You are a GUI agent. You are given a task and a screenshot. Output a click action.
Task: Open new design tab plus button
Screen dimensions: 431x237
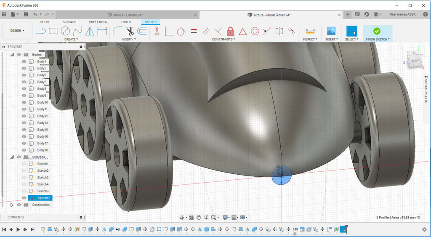347,15
